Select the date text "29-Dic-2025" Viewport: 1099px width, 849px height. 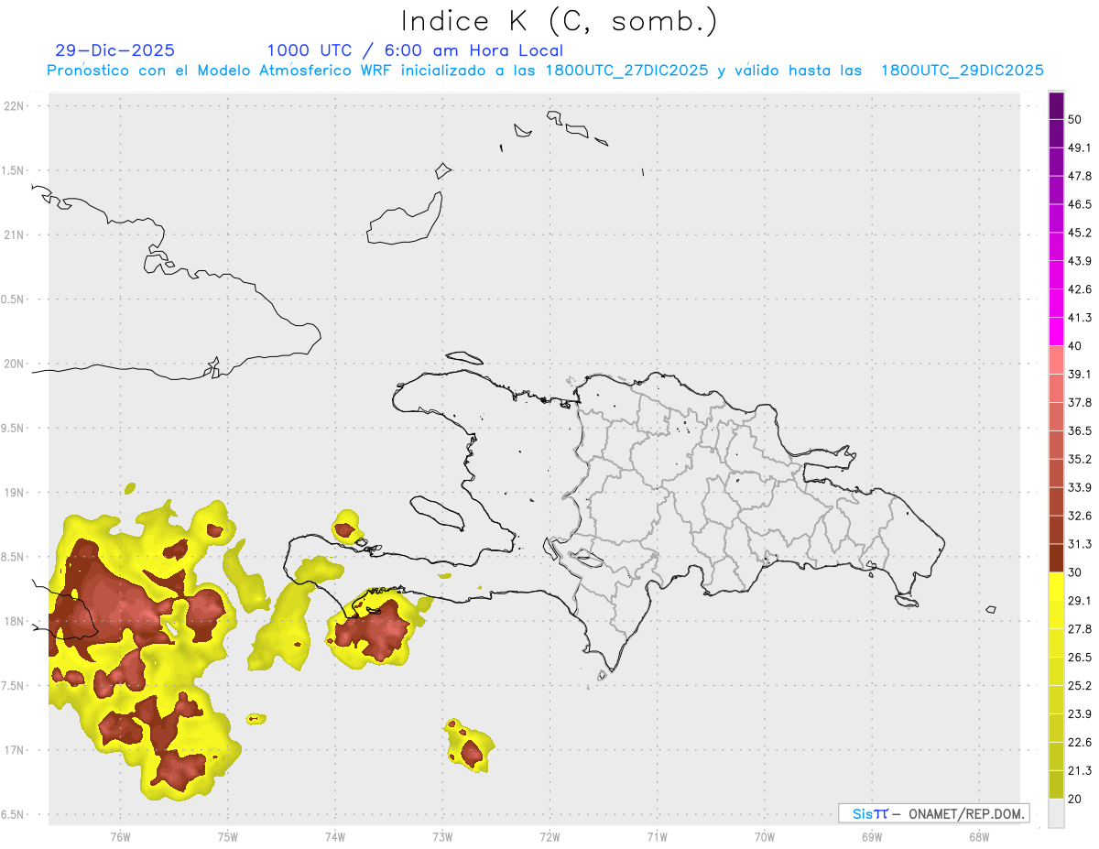click(114, 50)
